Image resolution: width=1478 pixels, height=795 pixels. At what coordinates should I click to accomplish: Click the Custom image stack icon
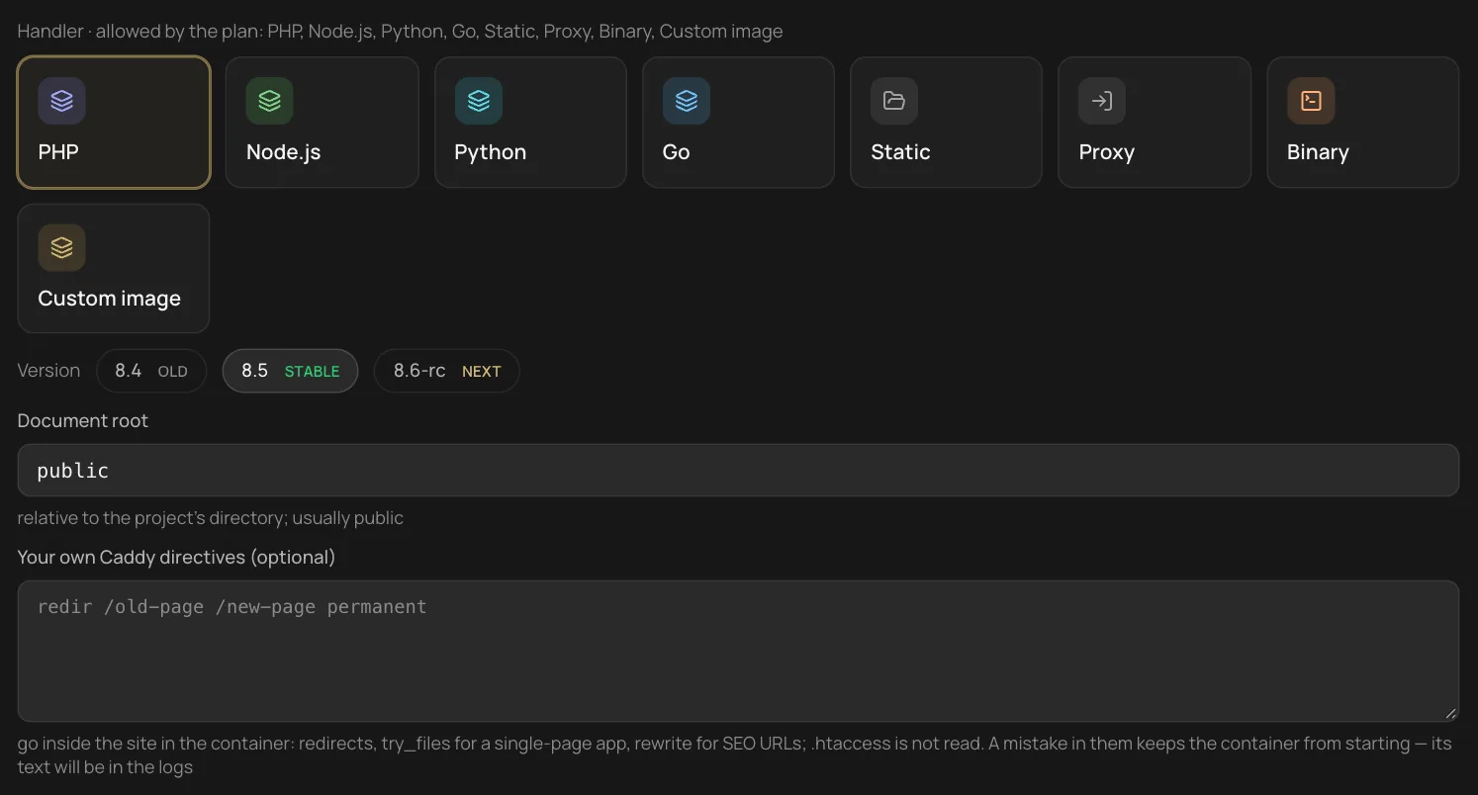point(61,247)
